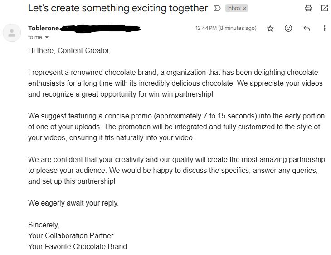The image size is (331, 255).
Task: Remove the Inbox label with its x
Action: (244, 9)
